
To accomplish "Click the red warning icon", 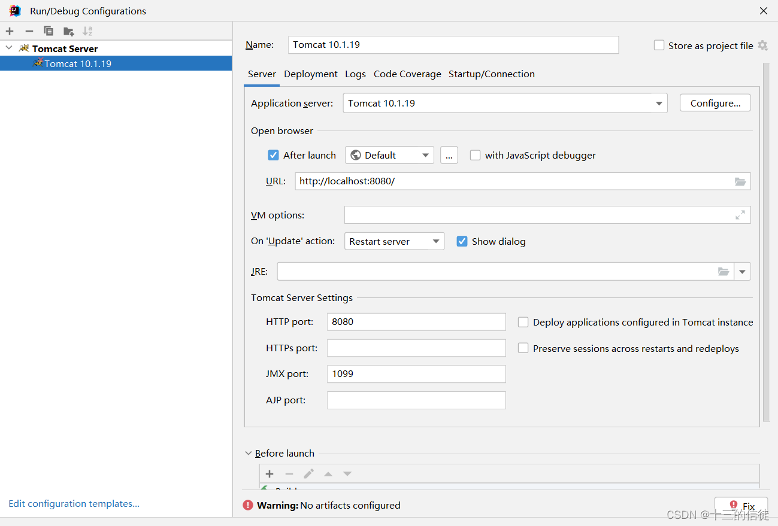I will [248, 505].
